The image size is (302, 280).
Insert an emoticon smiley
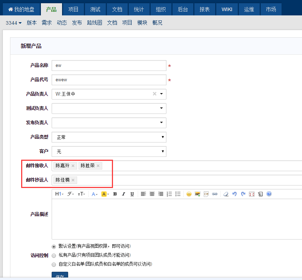(x=189, y=194)
